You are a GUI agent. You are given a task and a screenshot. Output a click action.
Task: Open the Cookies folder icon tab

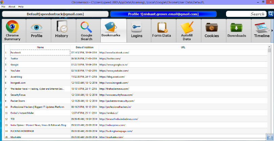click(x=211, y=28)
